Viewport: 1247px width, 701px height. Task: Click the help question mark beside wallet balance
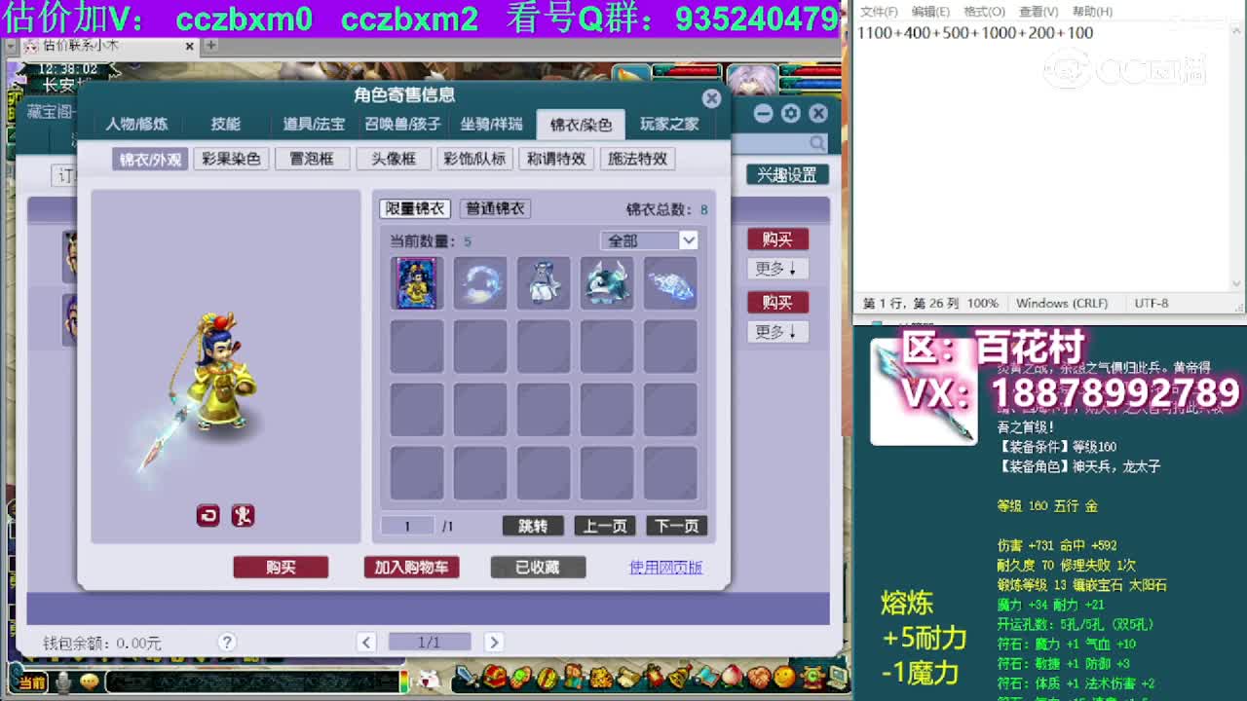pos(227,642)
